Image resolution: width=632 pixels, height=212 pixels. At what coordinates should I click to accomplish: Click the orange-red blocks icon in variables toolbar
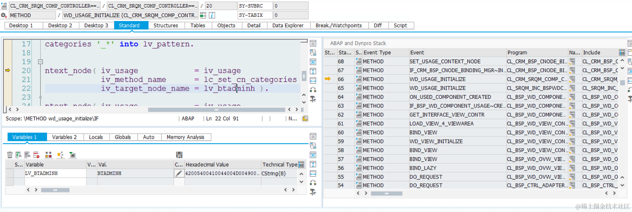pyautogui.click(x=49, y=155)
